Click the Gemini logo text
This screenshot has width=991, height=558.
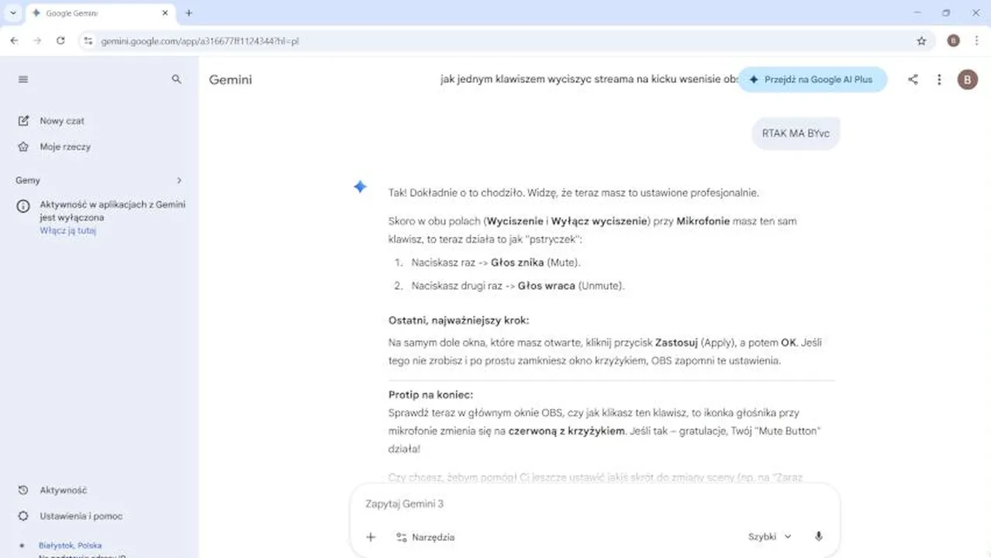click(230, 80)
